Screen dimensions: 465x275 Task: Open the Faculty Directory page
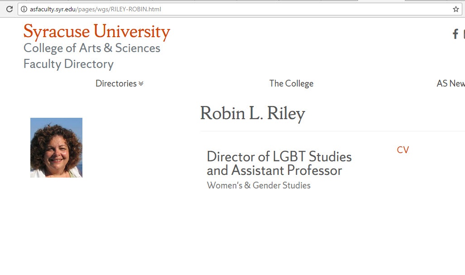click(68, 64)
